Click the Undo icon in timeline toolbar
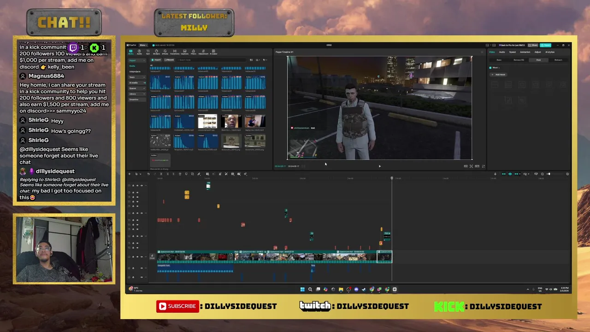This screenshot has width=590, height=332. [148, 174]
